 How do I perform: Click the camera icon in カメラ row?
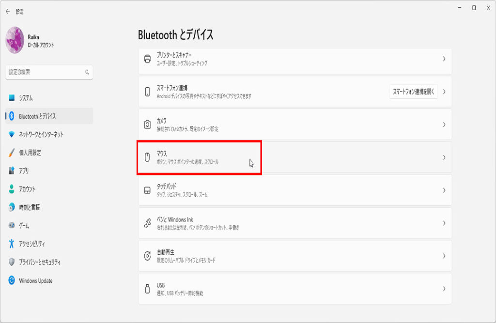(x=148, y=124)
